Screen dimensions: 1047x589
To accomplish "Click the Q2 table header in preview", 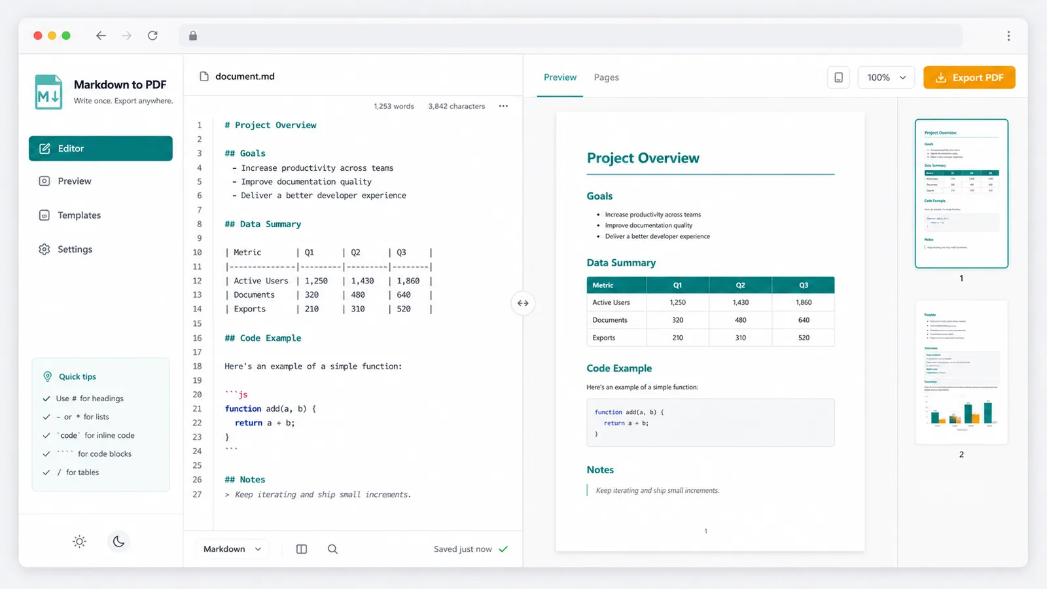I will tap(740, 285).
